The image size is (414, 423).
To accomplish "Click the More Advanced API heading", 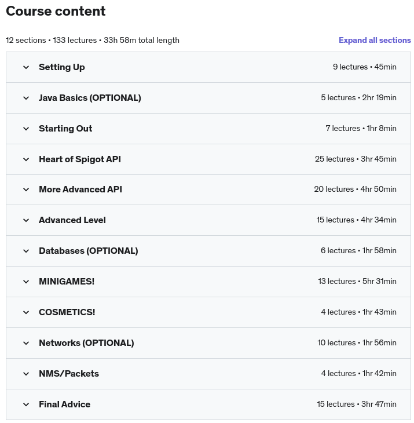I will click(x=80, y=189).
